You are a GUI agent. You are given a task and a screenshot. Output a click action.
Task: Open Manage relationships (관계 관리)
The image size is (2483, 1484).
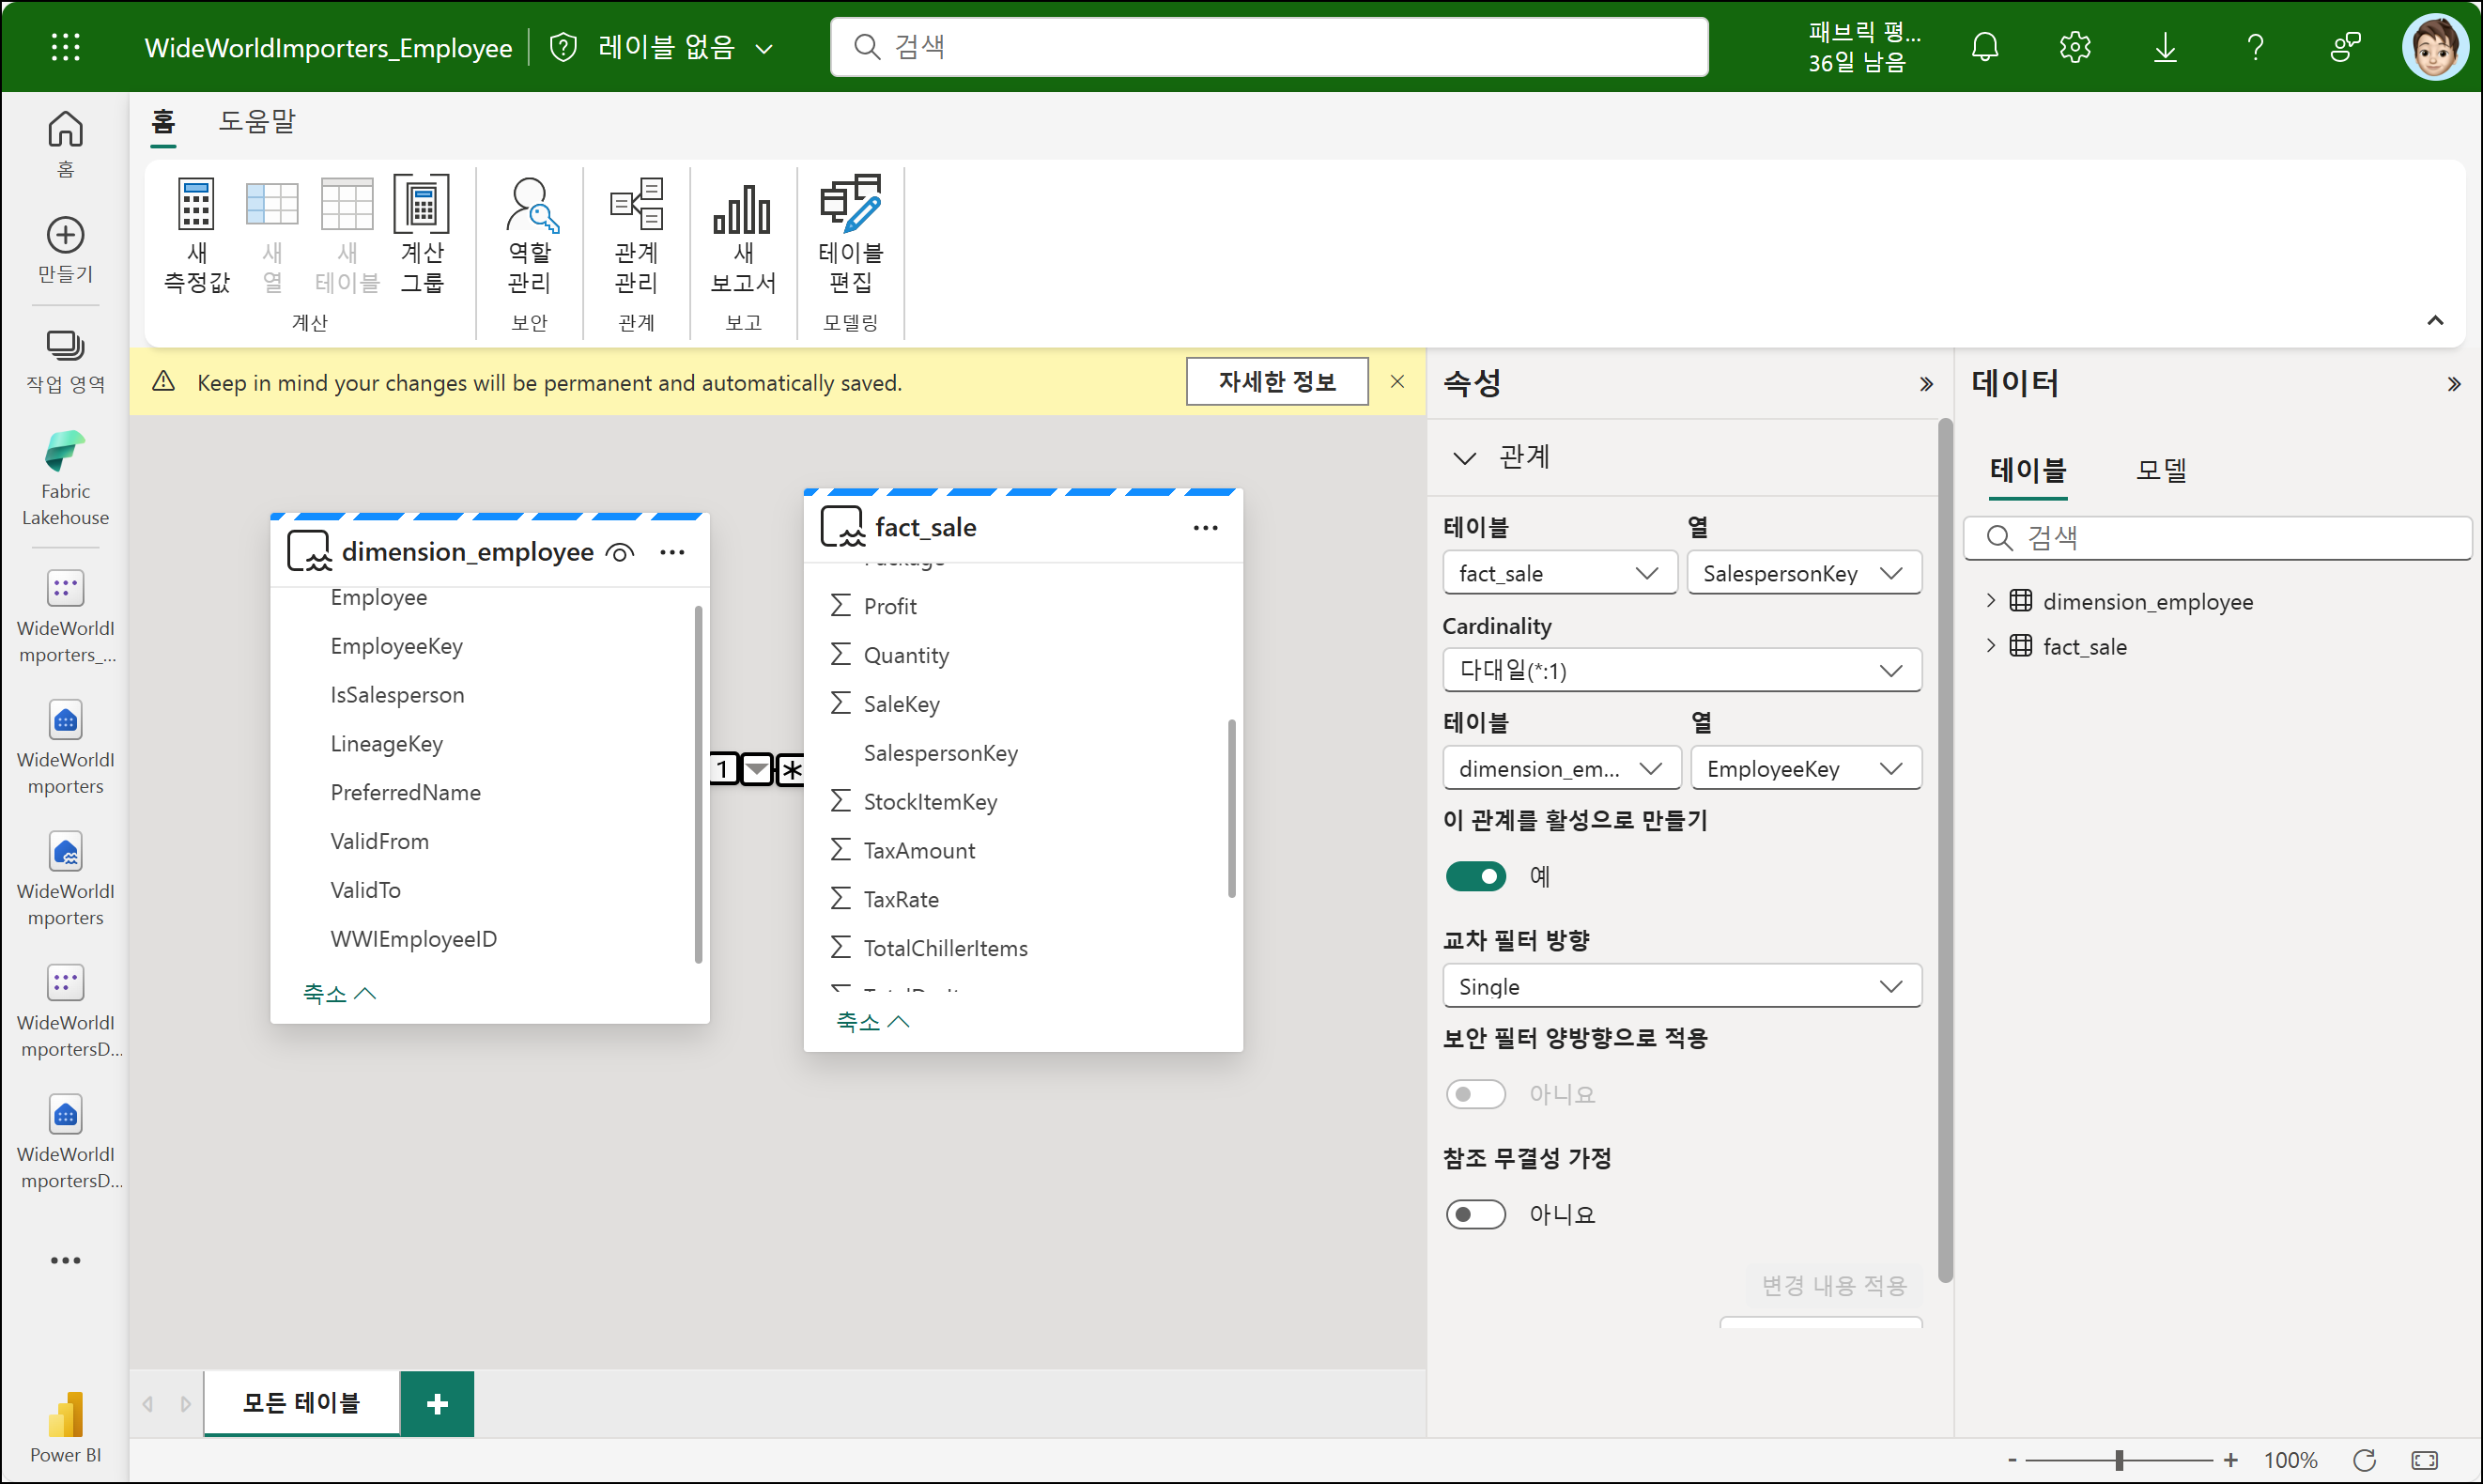pyautogui.click(x=636, y=235)
